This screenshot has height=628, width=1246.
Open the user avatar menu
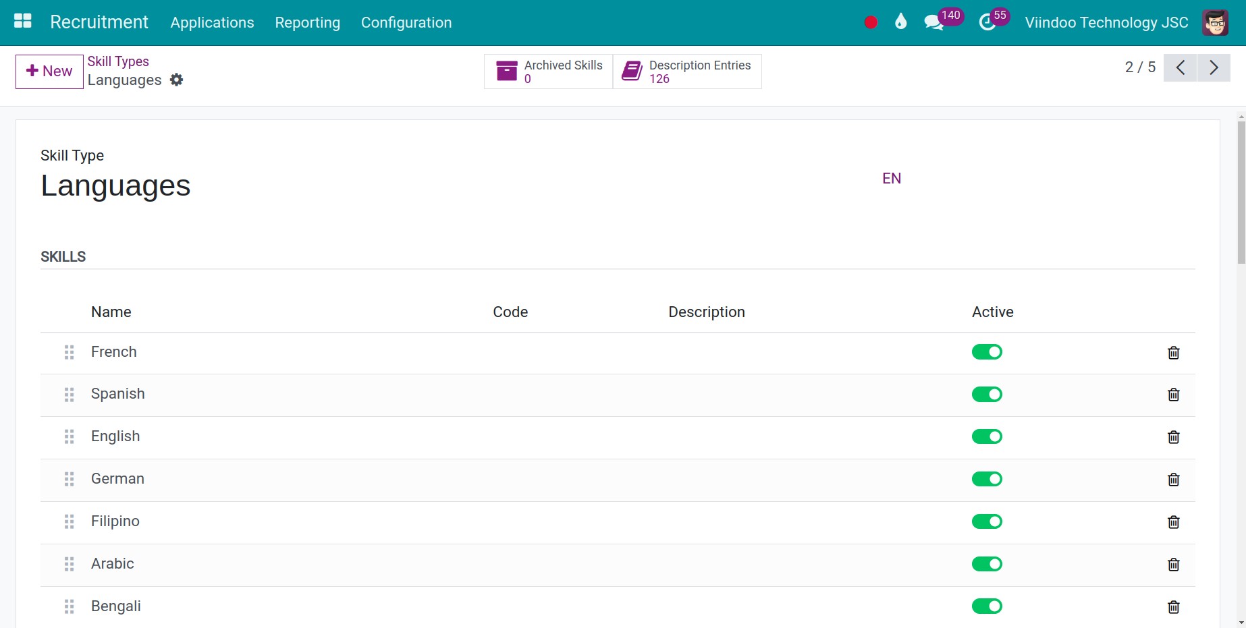[1215, 22]
